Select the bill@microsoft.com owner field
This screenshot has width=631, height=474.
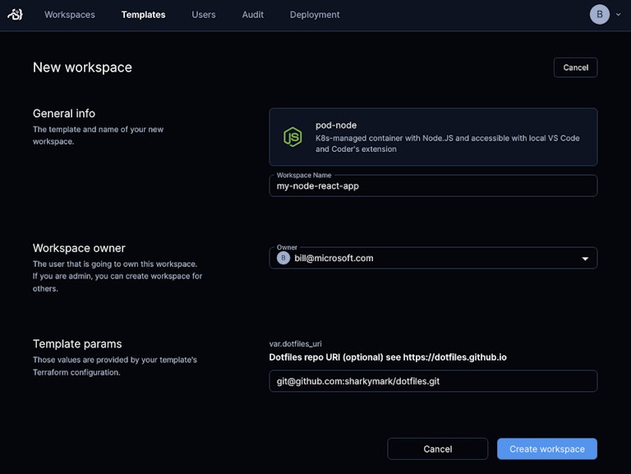(427, 258)
